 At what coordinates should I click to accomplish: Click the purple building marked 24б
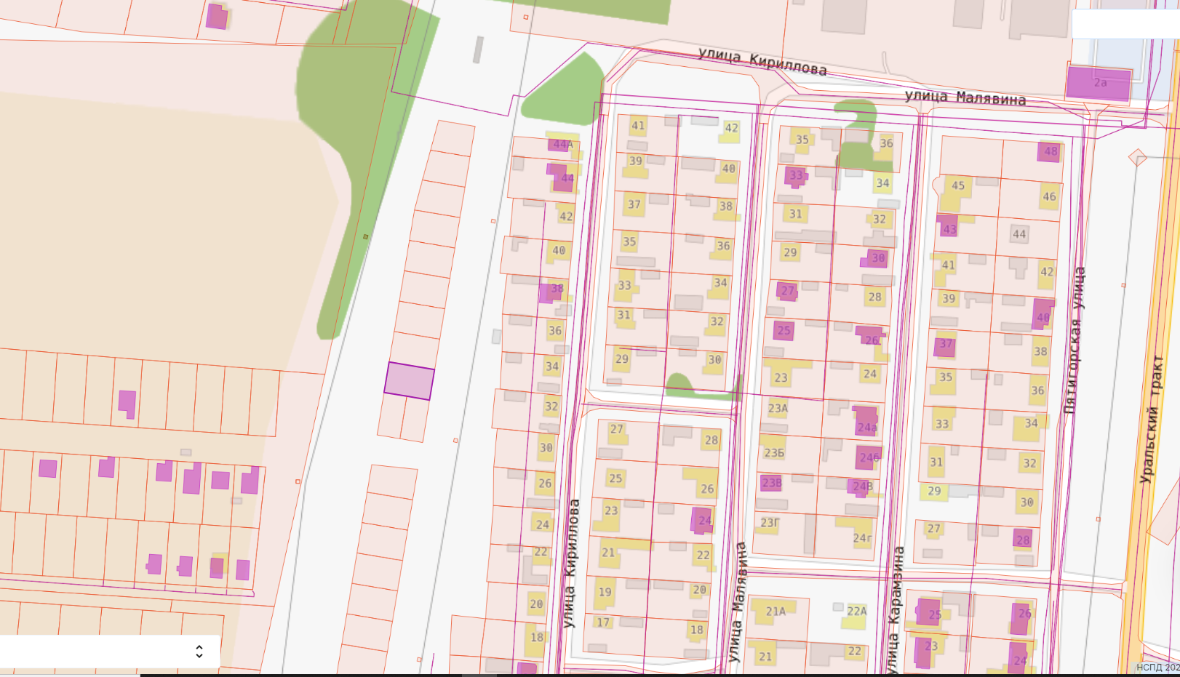coord(868,457)
